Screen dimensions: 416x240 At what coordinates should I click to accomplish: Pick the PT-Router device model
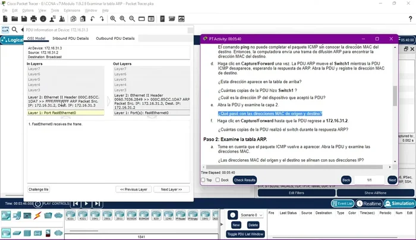pyautogui.click(x=181, y=215)
